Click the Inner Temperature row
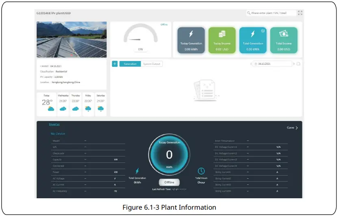 (x=250, y=141)
